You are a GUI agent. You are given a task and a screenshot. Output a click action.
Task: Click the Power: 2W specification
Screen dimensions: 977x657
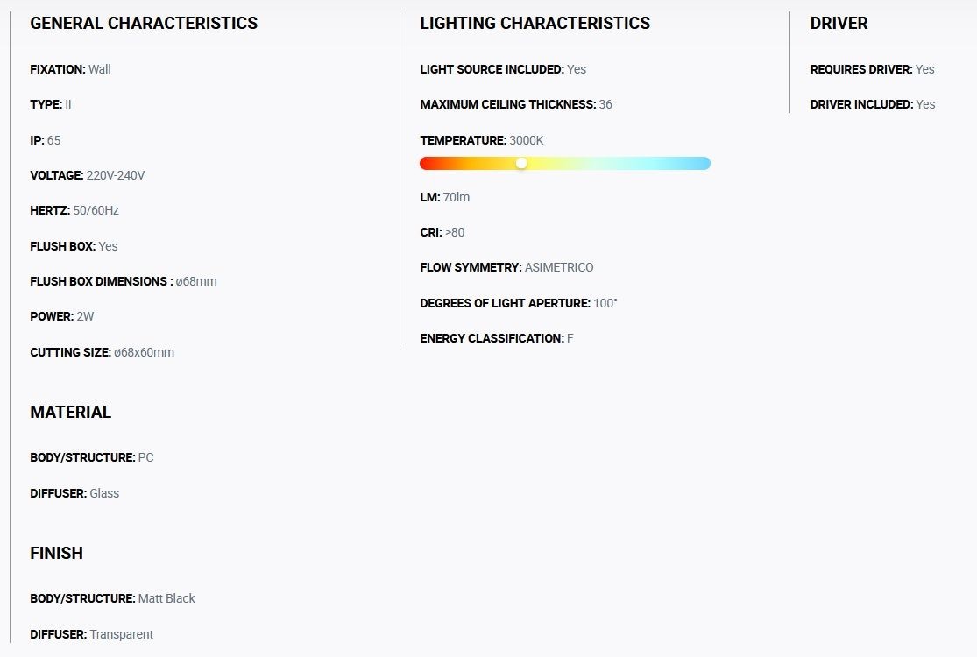coord(61,316)
